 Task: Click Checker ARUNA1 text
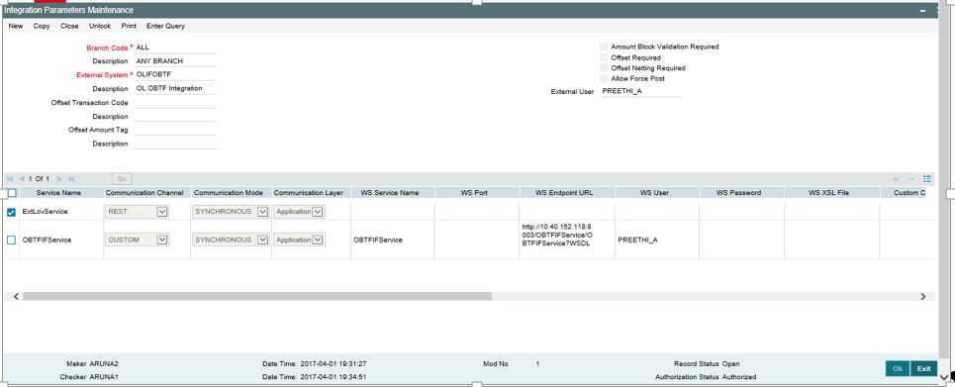89,377
